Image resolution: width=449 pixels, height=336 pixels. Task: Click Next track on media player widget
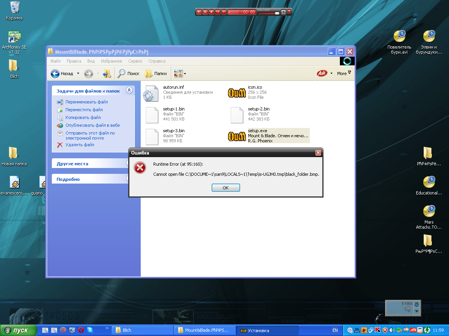coord(224,12)
